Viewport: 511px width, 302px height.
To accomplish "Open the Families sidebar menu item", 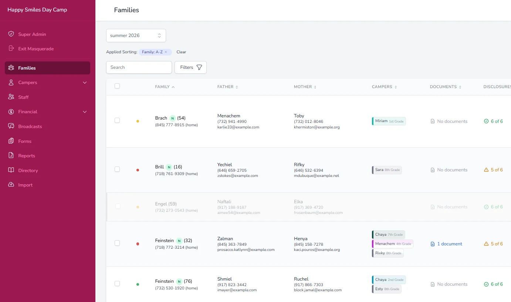I will (47, 68).
